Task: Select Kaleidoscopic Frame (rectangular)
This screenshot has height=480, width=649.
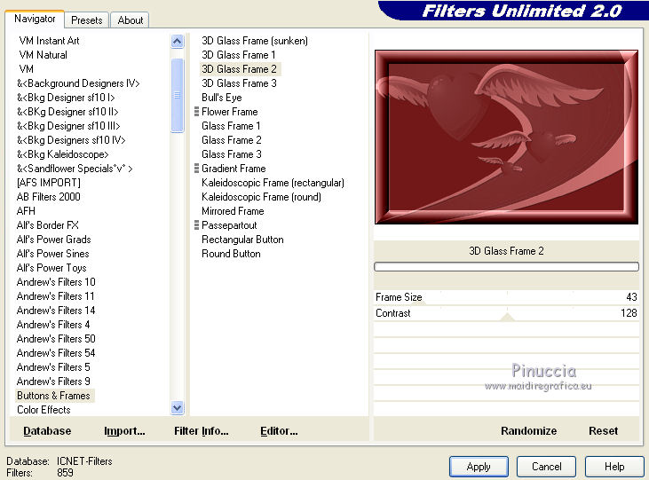Action: click(273, 183)
